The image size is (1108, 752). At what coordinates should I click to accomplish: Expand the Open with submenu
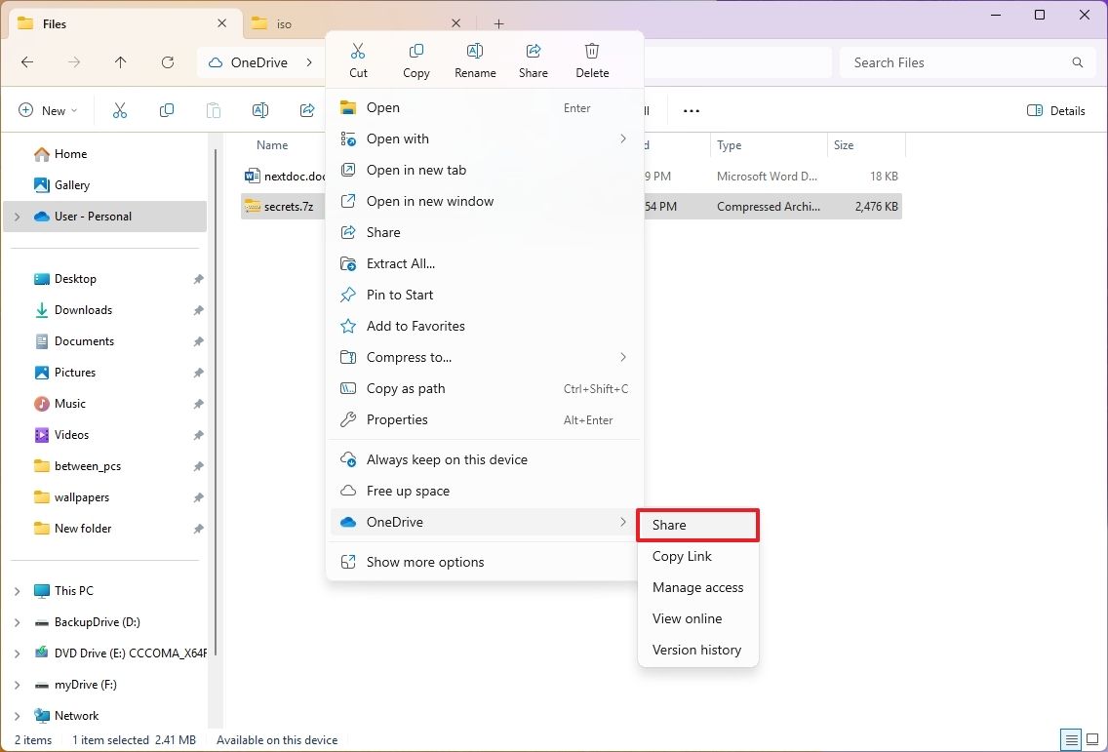click(396, 139)
